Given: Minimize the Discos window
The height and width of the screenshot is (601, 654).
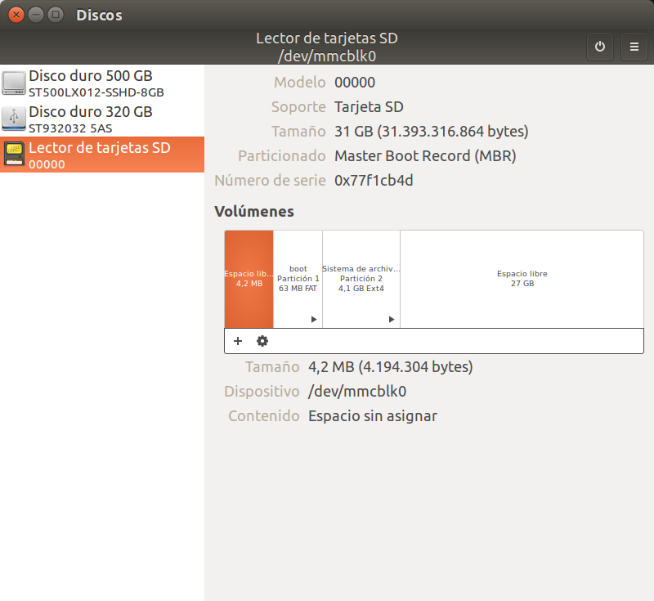Looking at the screenshot, I should tap(36, 15).
